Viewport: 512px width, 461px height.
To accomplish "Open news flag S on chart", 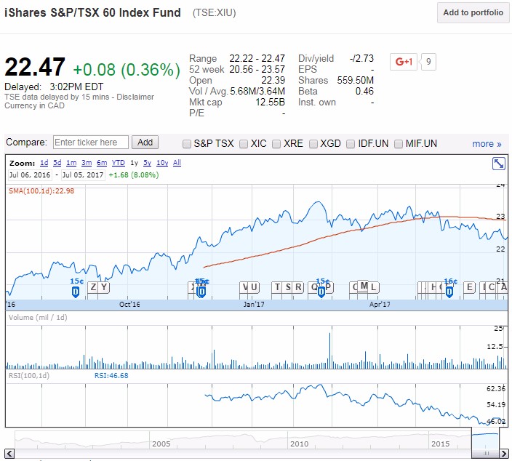I will [x=288, y=287].
